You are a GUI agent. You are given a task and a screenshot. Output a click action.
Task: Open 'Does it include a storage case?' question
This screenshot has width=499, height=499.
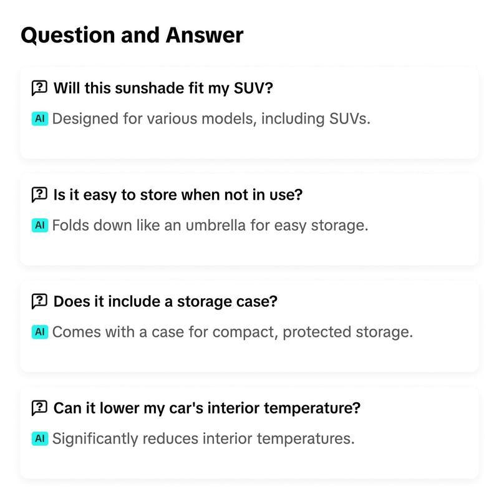165,301
